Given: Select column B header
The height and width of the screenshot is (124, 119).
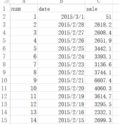Looking at the screenshot, I should [61, 2].
